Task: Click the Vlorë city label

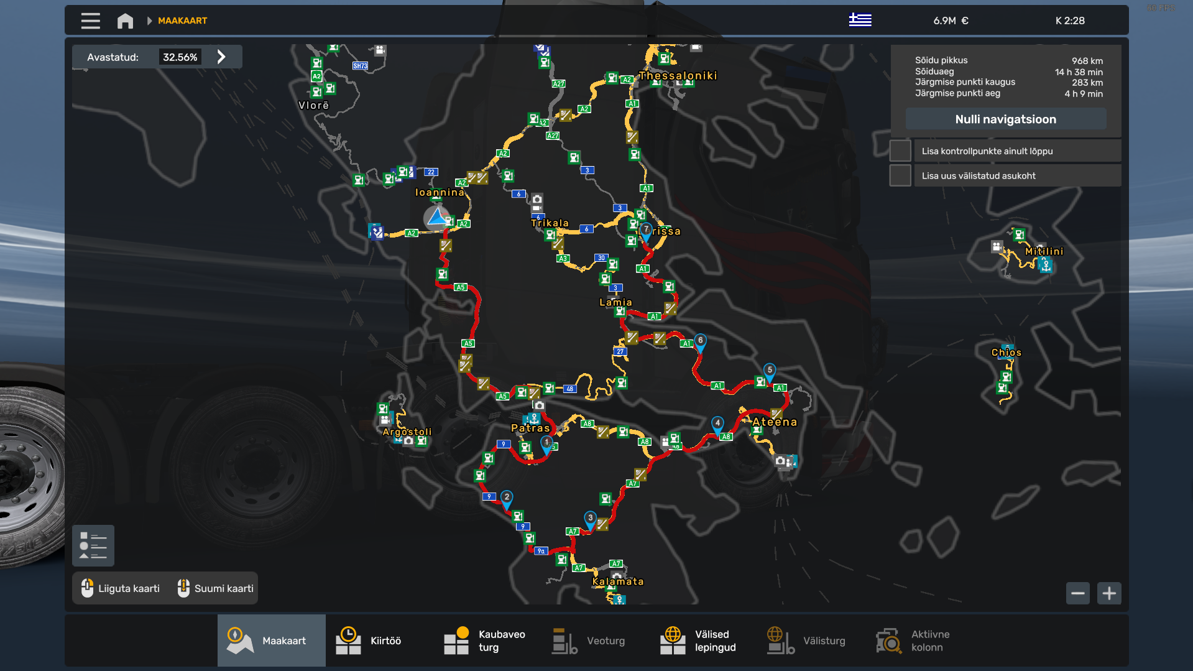Action: click(x=314, y=105)
